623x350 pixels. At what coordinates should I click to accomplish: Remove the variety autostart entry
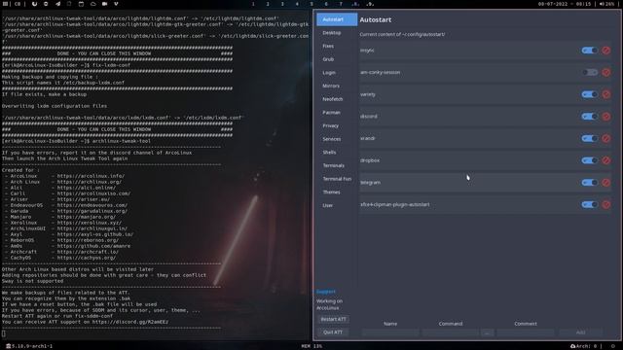[605, 94]
